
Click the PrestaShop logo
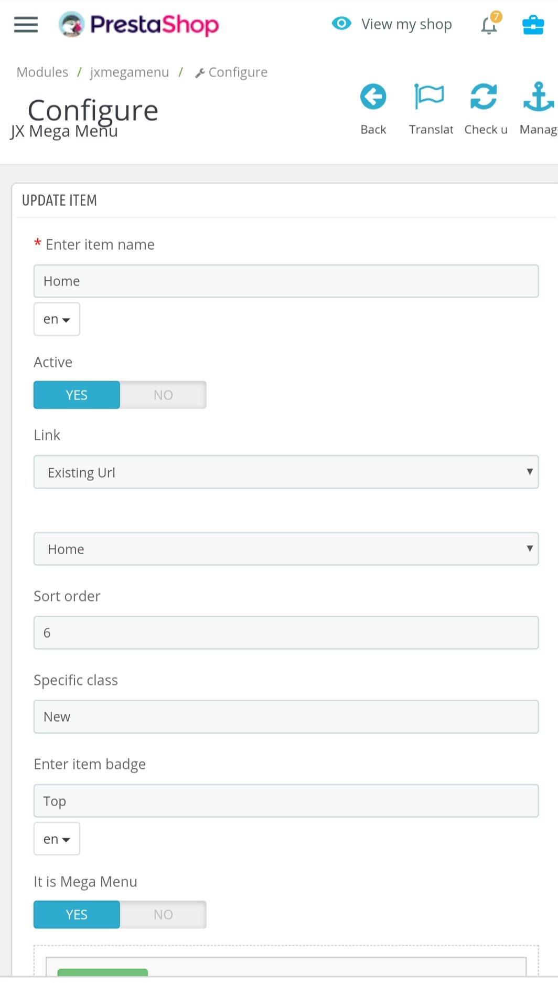[x=139, y=25]
